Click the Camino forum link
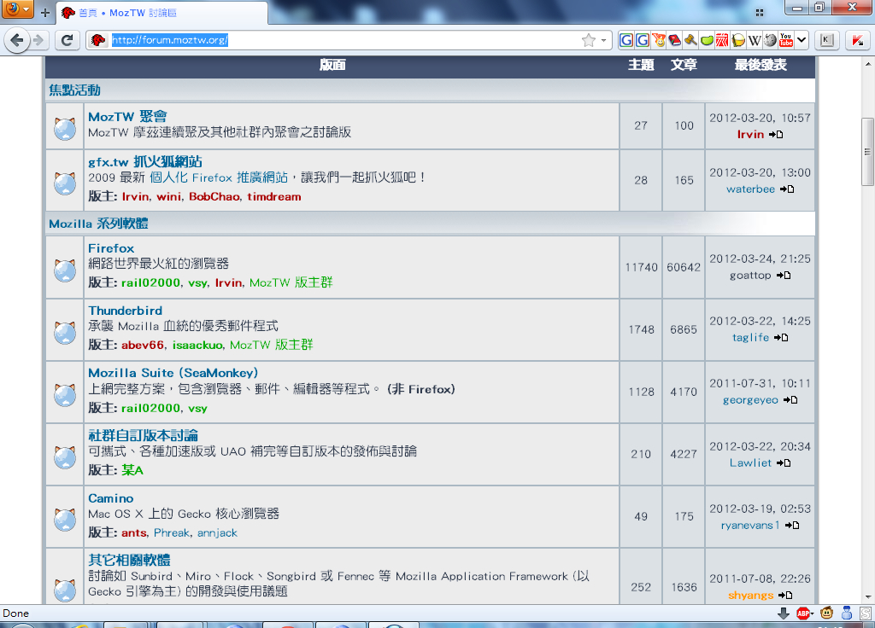The width and height of the screenshot is (875, 628). point(111,498)
